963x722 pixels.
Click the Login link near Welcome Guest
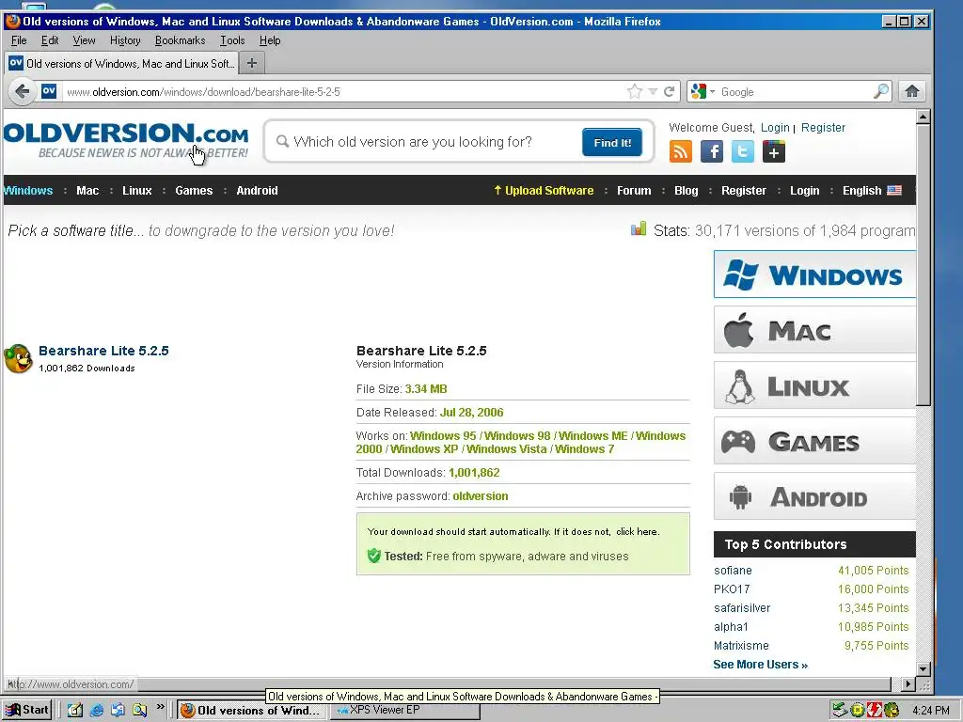pyautogui.click(x=775, y=128)
